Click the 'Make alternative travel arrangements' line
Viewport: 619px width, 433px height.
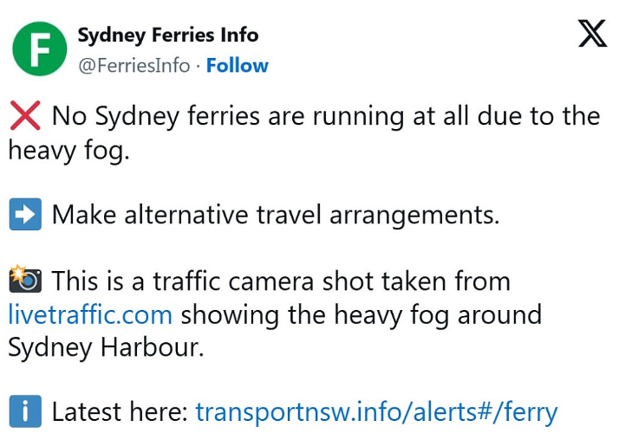tap(276, 215)
